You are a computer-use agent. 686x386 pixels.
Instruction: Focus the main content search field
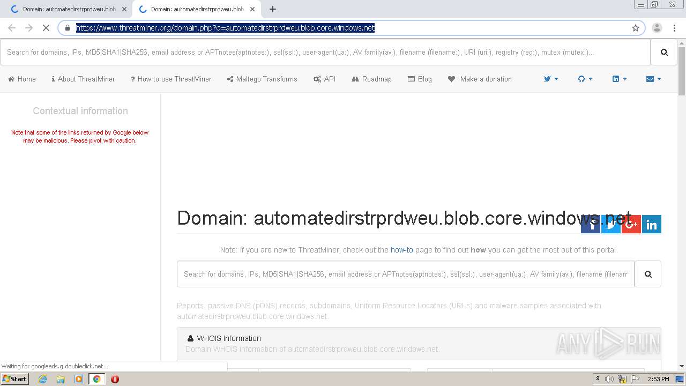406,274
